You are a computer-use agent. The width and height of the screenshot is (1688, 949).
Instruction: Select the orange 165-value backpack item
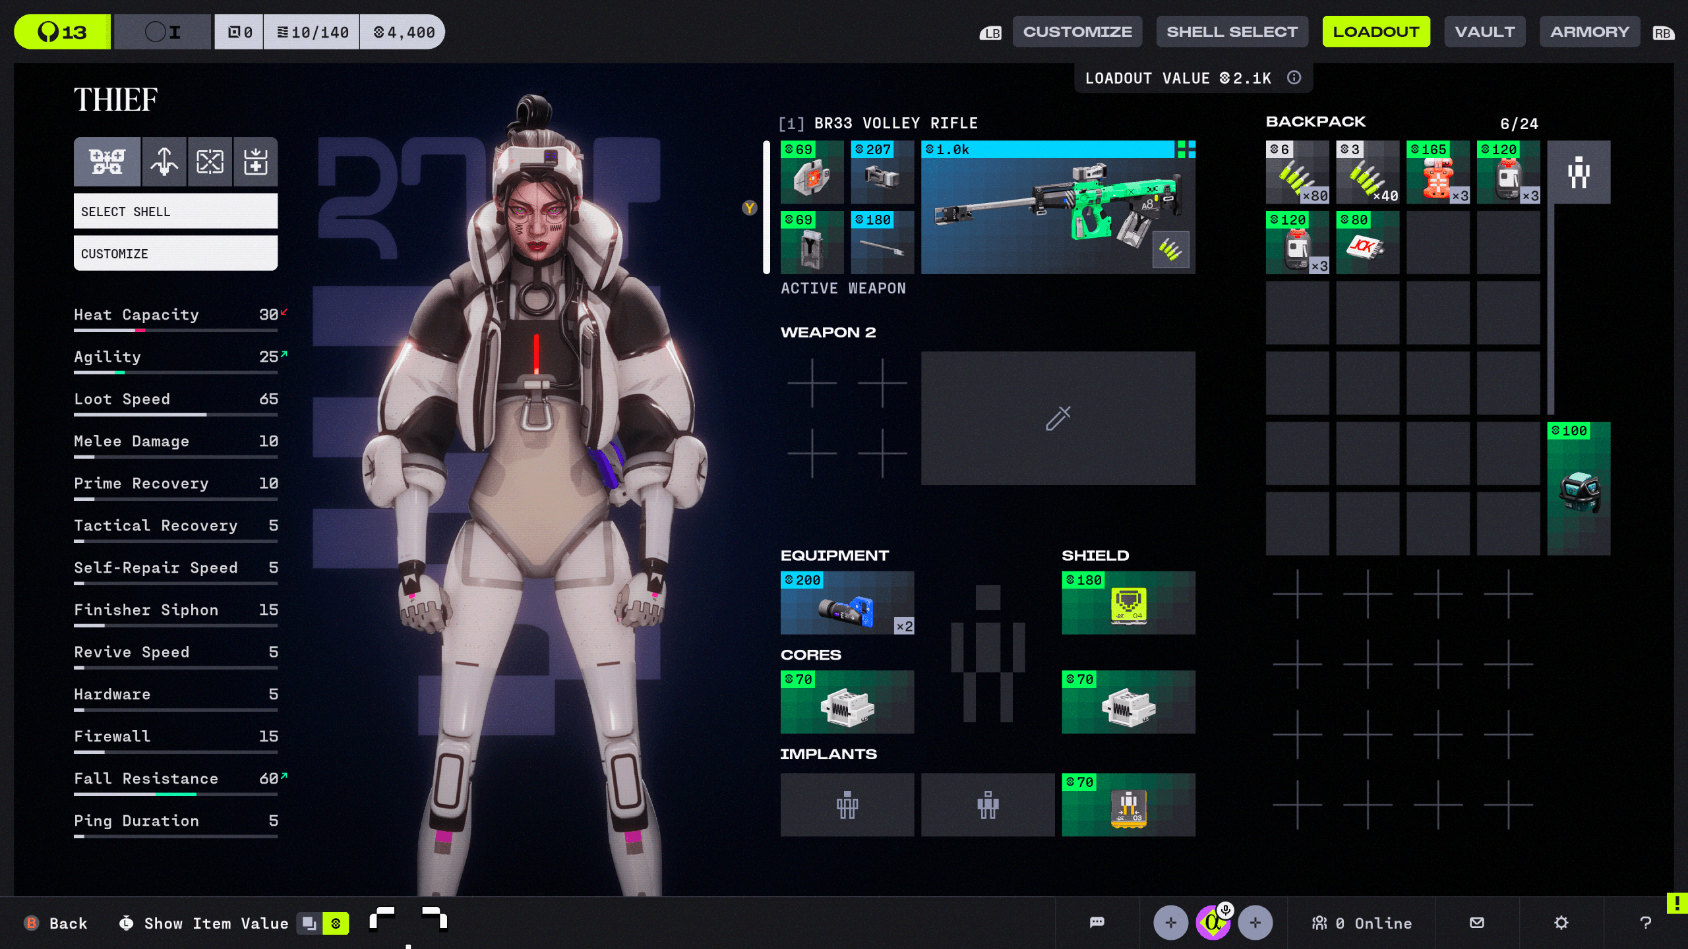(x=1437, y=173)
